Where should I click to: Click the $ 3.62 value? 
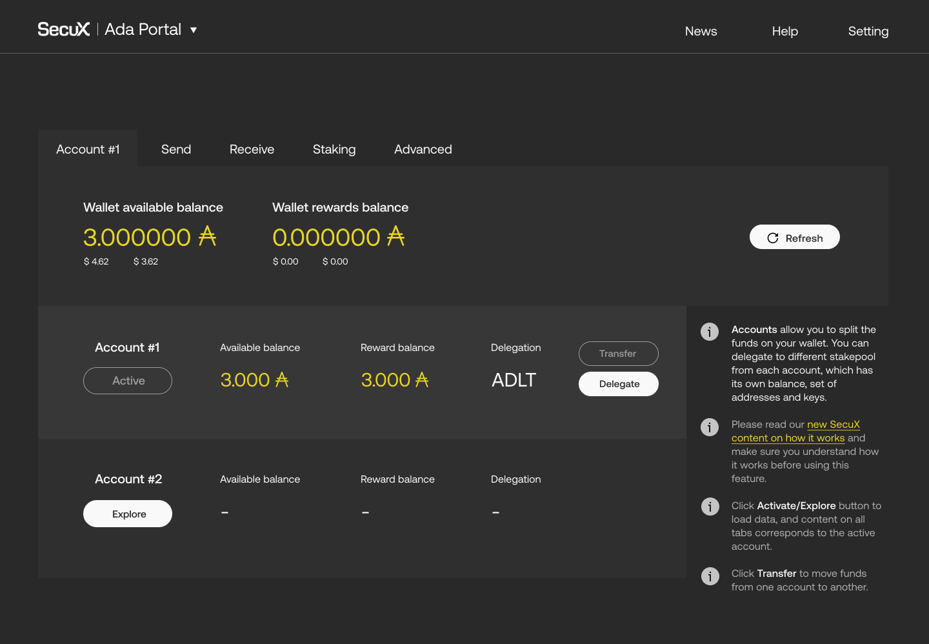146,261
